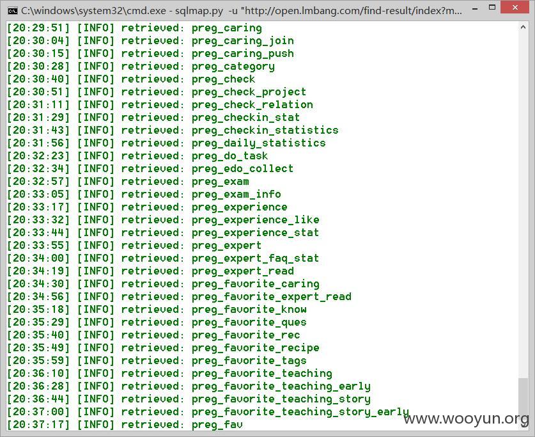Click the line 'preg_caring' at 20:29:51

tap(226, 28)
